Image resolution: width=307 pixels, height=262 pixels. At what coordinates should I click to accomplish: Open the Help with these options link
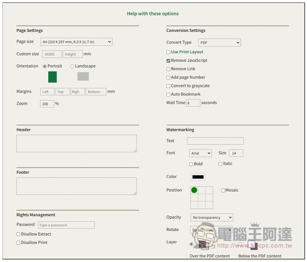pyautogui.click(x=153, y=14)
